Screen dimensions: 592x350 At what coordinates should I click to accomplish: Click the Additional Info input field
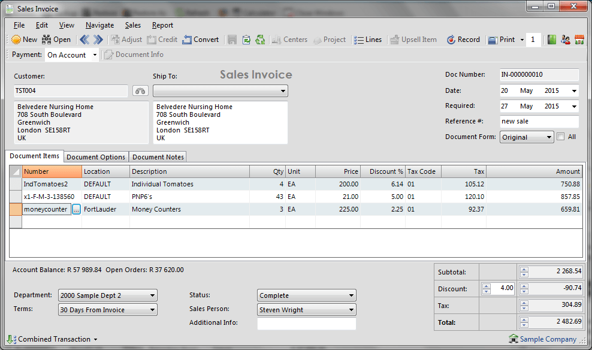click(307, 323)
